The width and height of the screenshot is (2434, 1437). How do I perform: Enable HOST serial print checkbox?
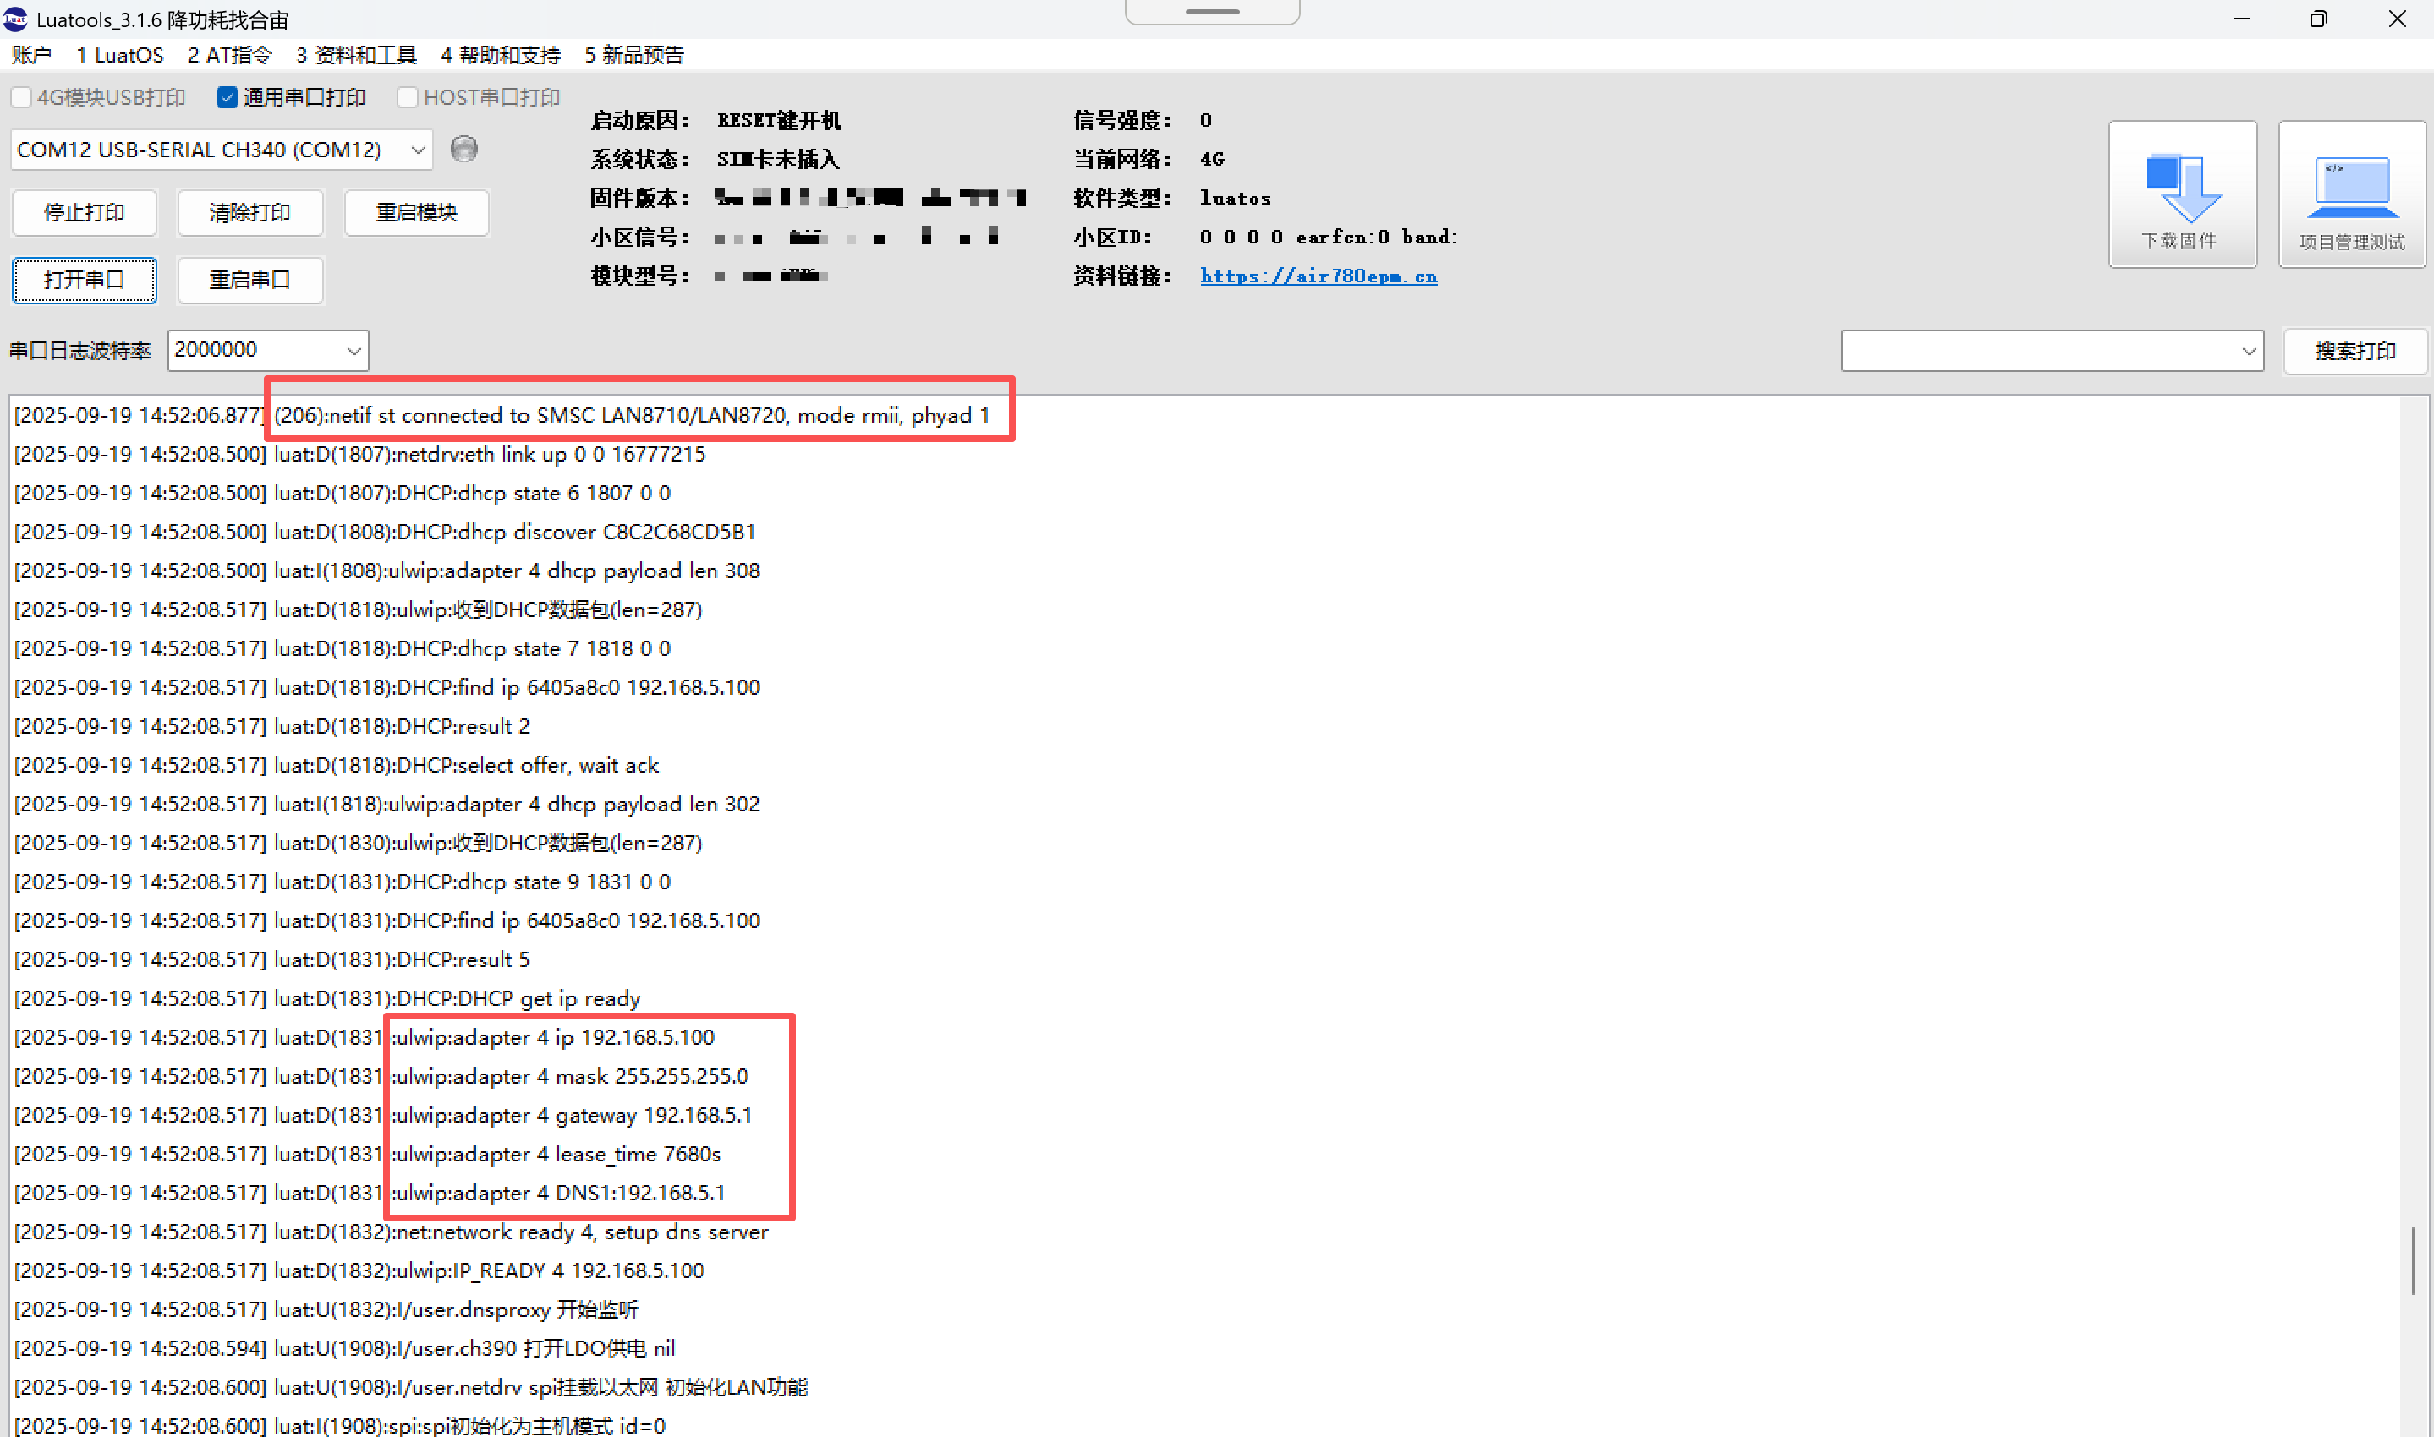pyautogui.click(x=408, y=98)
